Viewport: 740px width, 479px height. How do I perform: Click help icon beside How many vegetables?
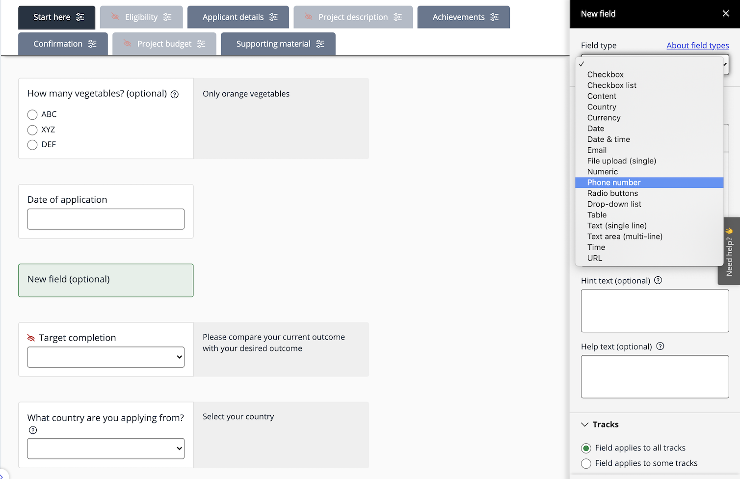tap(174, 94)
